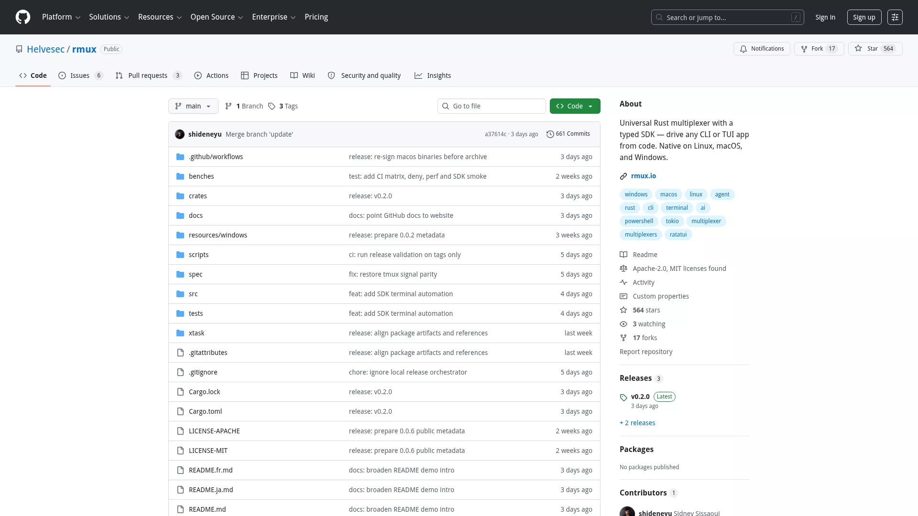Open the 661 Commits history
The width and height of the screenshot is (918, 516).
[x=568, y=134]
